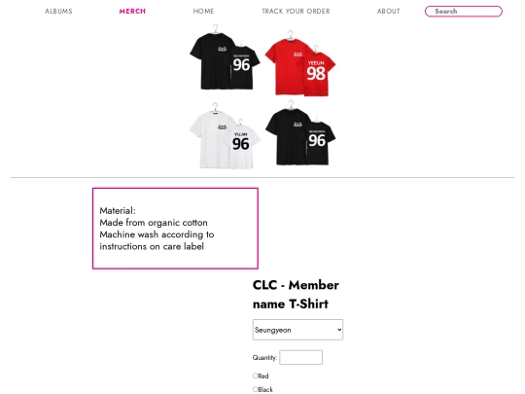Focus the Quantity input box
This screenshot has width=525, height=394.
point(301,357)
